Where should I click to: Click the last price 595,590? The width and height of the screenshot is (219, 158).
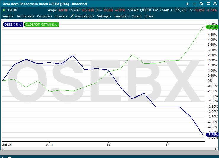click(180, 10)
